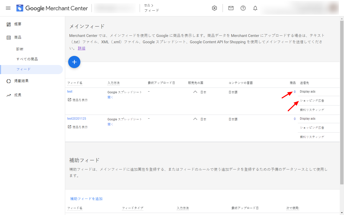Open the 商品 section label in the sidebar
The height and width of the screenshot is (215, 344).
(18, 37)
